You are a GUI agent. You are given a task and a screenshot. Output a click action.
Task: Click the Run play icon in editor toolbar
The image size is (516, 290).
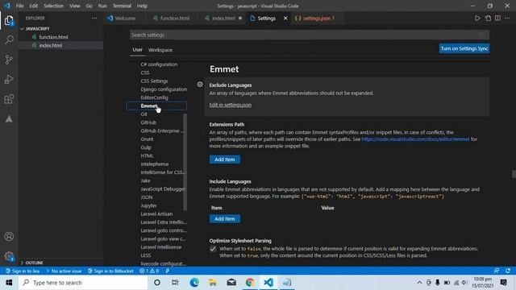point(477,18)
